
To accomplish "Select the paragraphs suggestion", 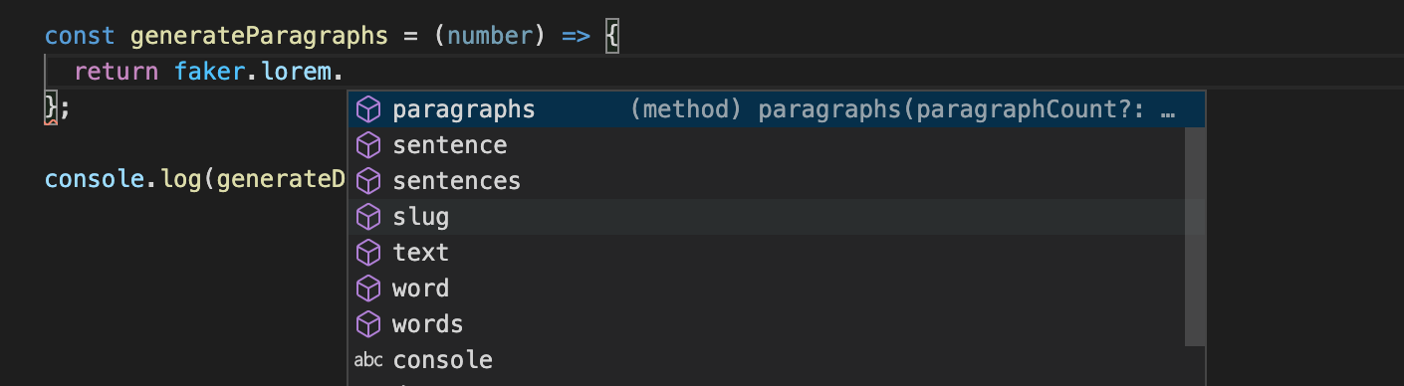I will (777, 109).
